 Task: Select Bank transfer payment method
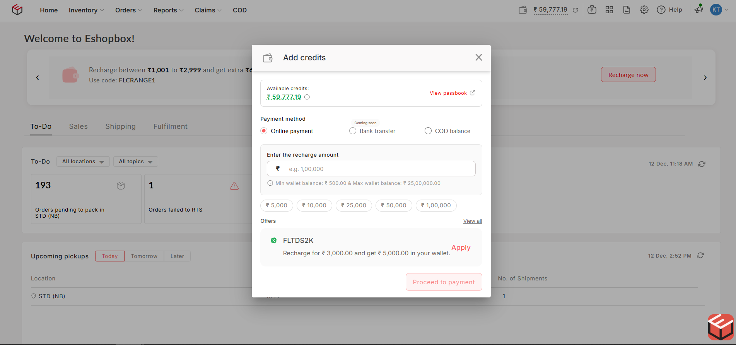(x=353, y=131)
